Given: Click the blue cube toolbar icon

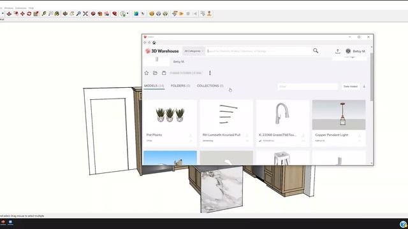Looking at the screenshot, I should [136, 14].
